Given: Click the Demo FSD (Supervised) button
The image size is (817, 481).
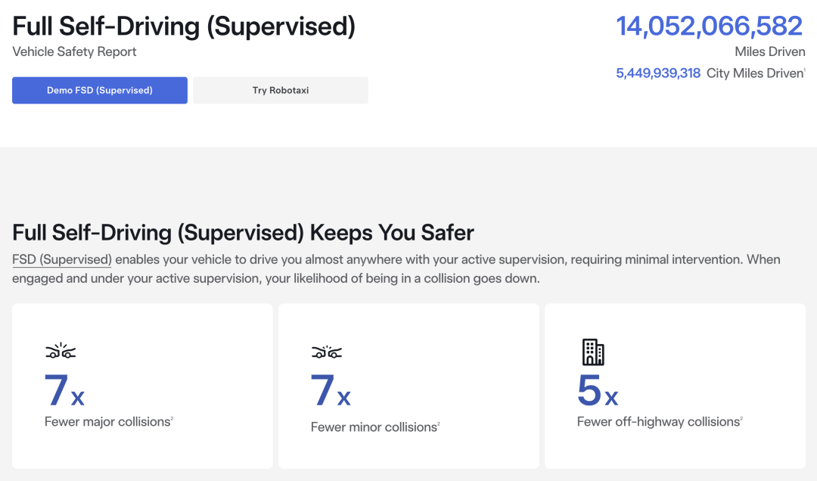Looking at the screenshot, I should pyautogui.click(x=100, y=90).
